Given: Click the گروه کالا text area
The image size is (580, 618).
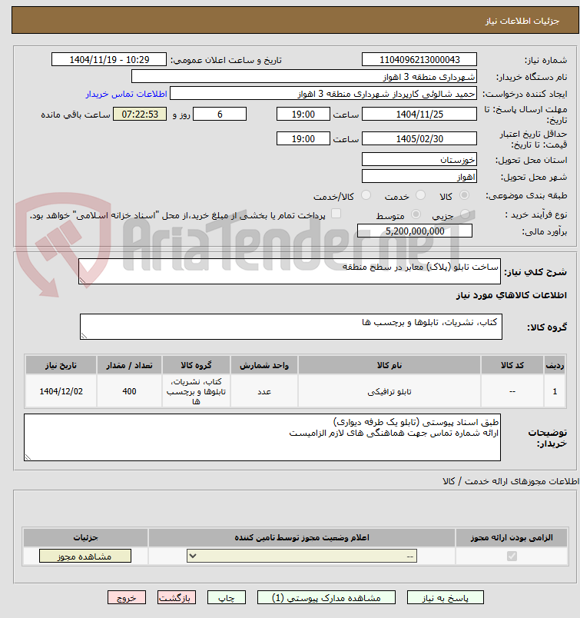Looking at the screenshot, I should coord(291,327).
